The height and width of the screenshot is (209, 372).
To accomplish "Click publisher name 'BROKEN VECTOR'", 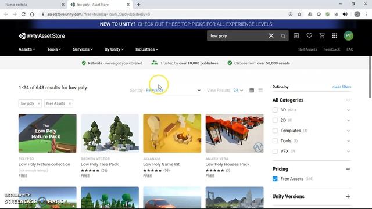I will pyautogui.click(x=95, y=158).
